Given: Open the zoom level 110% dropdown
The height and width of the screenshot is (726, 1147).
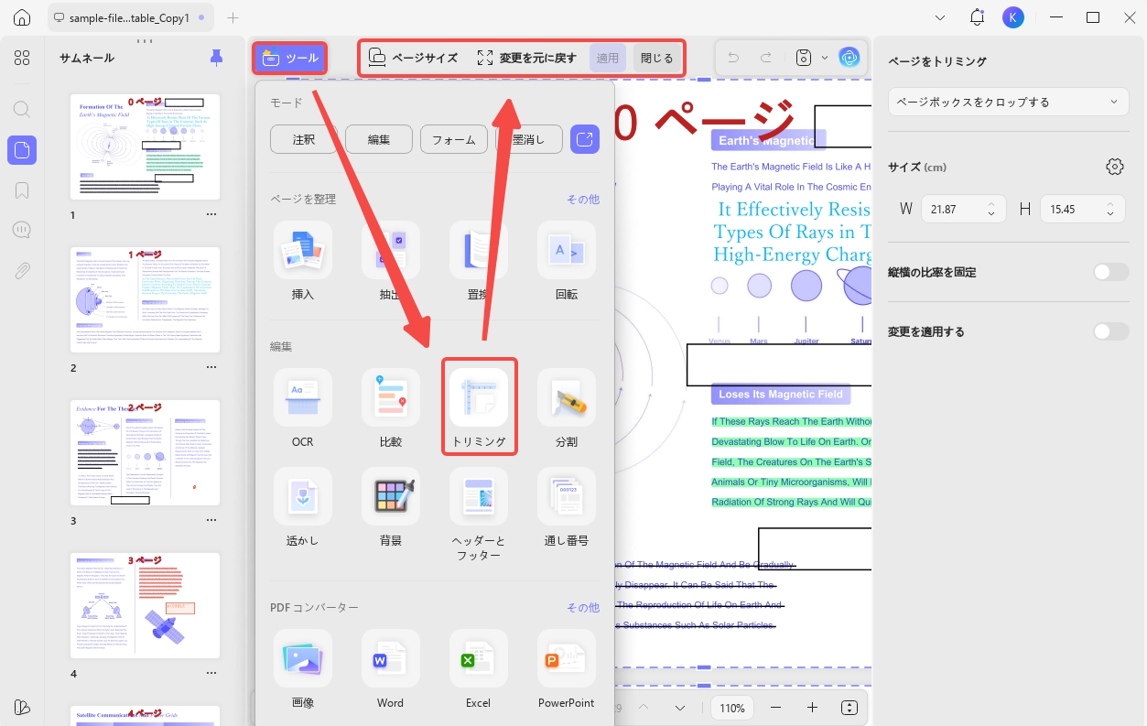Looking at the screenshot, I should [x=732, y=708].
